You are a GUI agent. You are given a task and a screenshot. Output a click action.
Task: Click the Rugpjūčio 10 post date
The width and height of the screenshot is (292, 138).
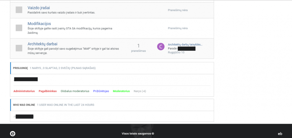click(x=176, y=52)
